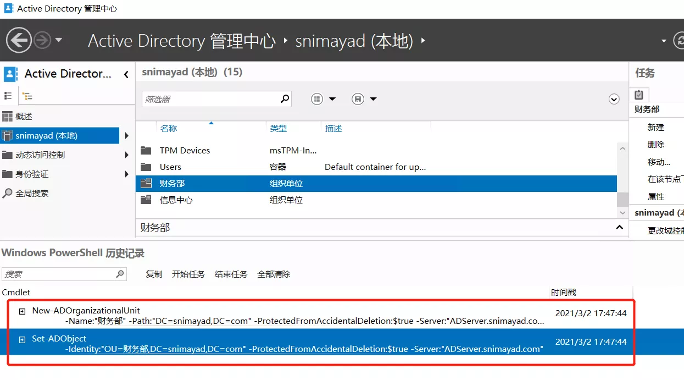Screen dimensions: 684x380
Task: Expand the New-ADOrganizationalUnit cmdlet entry
Action: tap(23, 311)
